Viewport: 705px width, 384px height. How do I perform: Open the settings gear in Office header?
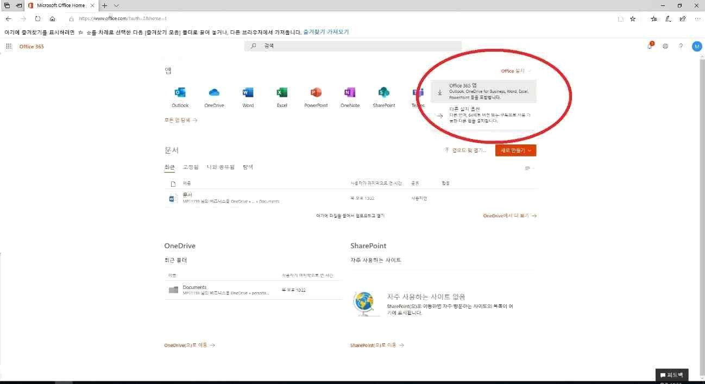665,46
